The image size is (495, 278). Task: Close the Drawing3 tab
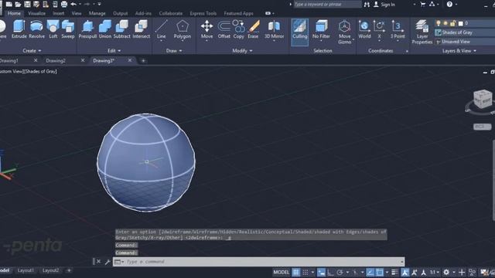click(x=129, y=60)
